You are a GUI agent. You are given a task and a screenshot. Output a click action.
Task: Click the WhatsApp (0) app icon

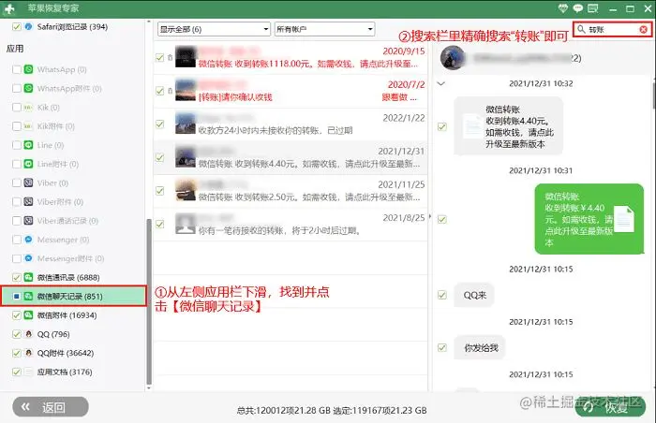[x=28, y=69]
